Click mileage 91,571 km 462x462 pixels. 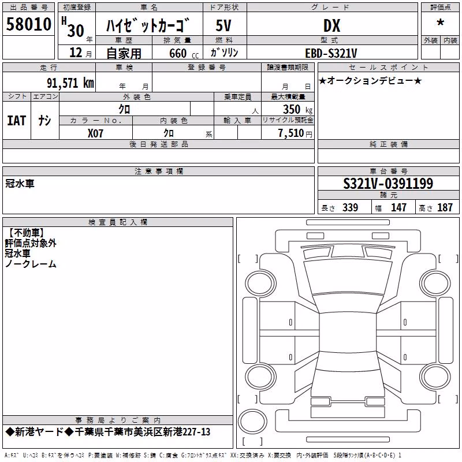pyautogui.click(x=70, y=83)
